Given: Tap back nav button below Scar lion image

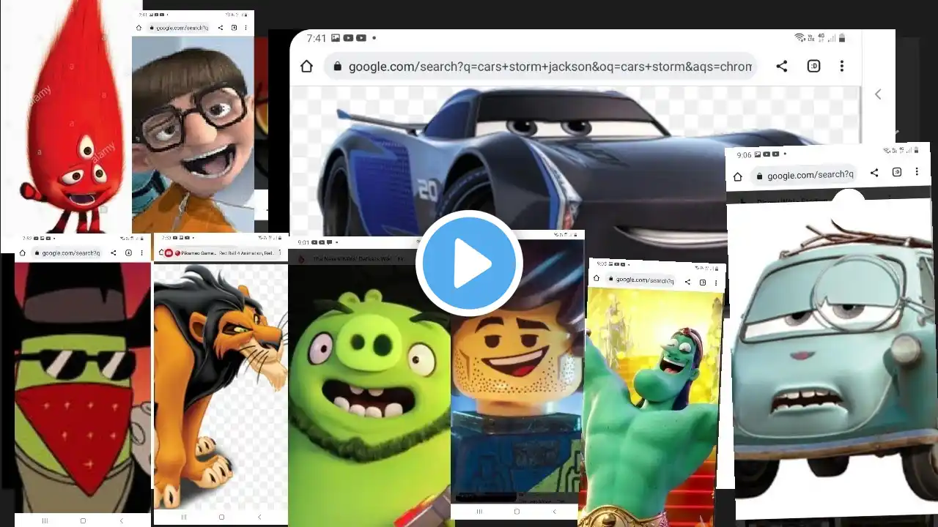Looking at the screenshot, I should point(259,517).
